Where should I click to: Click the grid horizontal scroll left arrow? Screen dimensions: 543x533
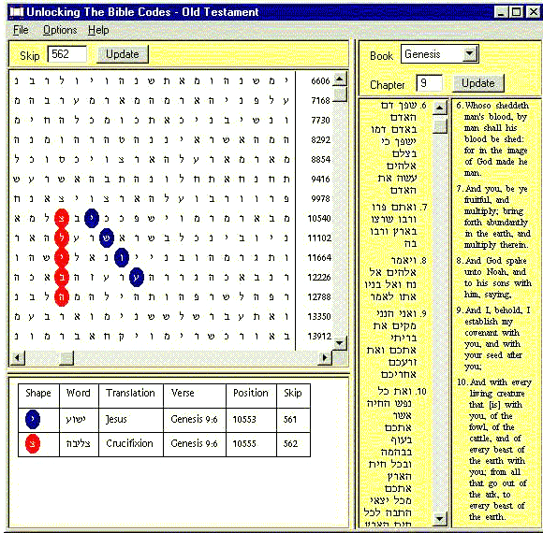pos(18,357)
